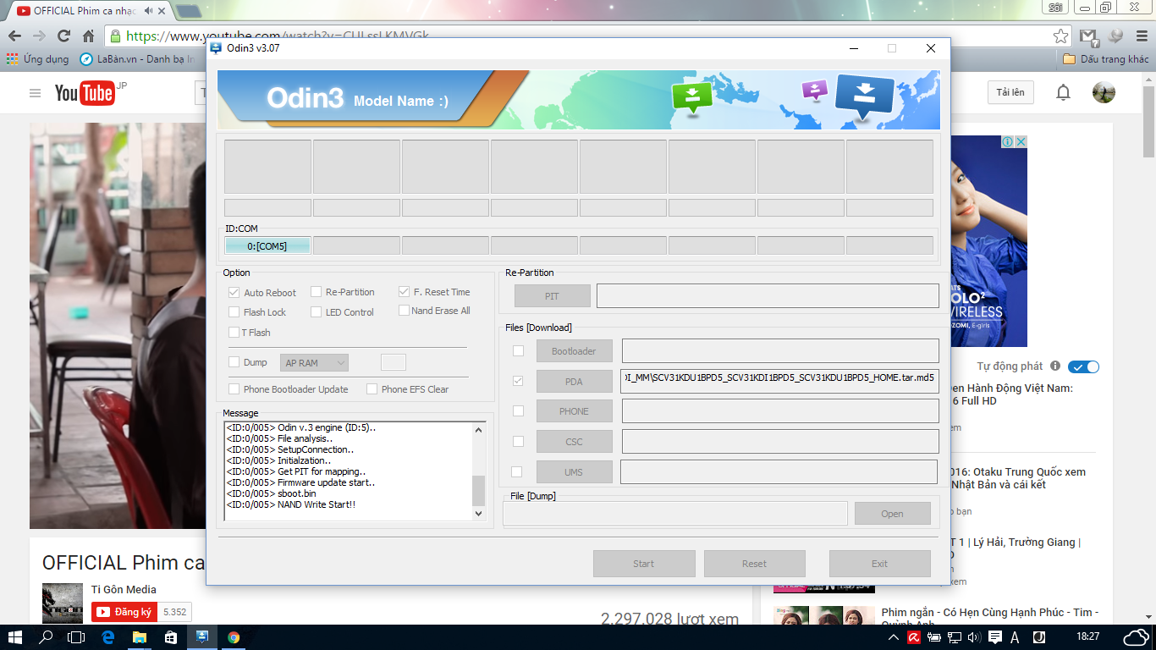Tick the checkbox next to CSC
The image size is (1156, 650).
coord(518,442)
